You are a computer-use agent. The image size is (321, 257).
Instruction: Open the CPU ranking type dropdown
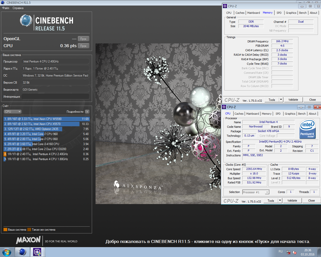tap(13, 112)
